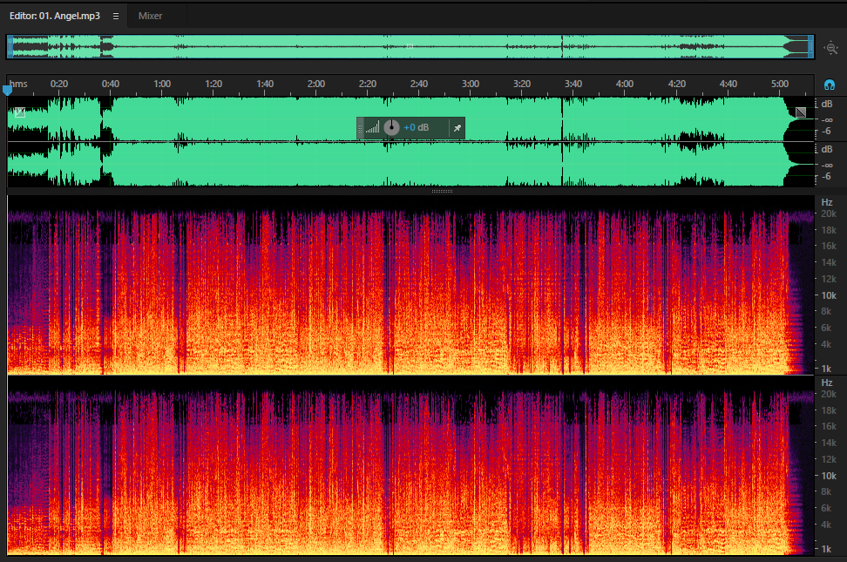Click the lower channel dB scale label
847x562 pixels.
pos(826,149)
